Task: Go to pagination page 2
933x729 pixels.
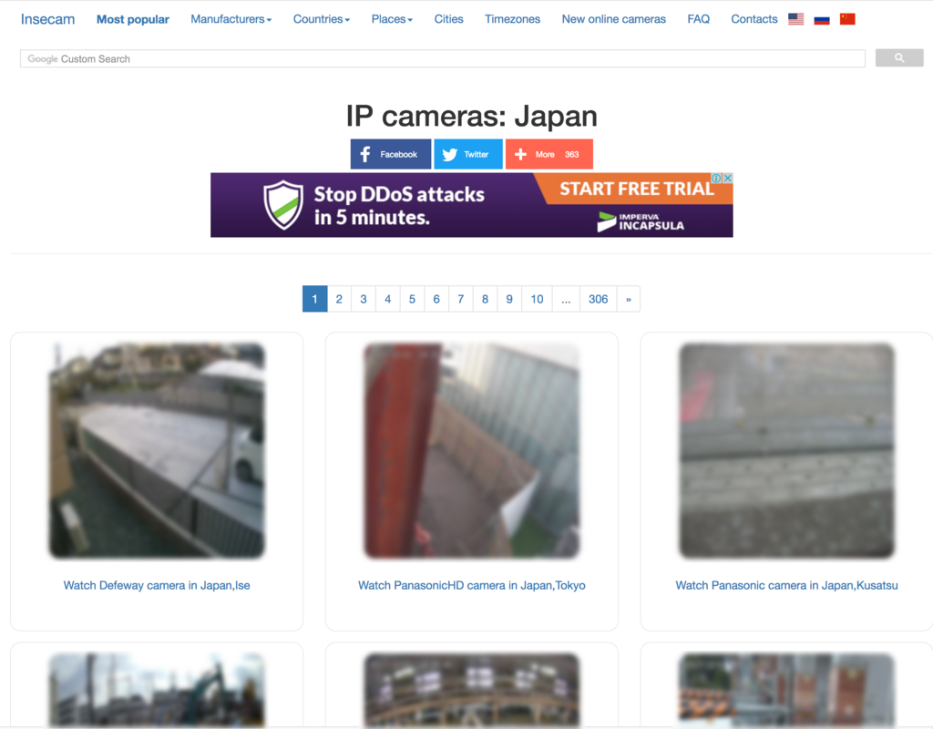Action: coord(339,299)
